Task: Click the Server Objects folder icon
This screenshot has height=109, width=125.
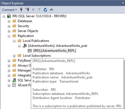Action: [14, 31]
